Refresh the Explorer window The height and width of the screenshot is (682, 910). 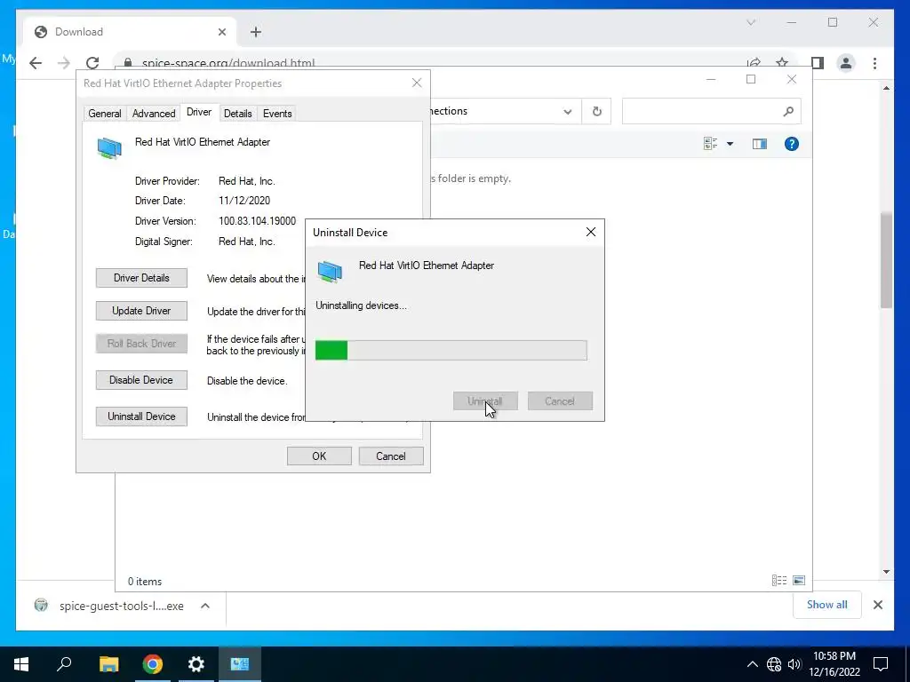point(596,111)
